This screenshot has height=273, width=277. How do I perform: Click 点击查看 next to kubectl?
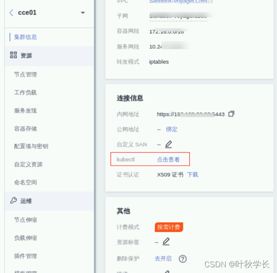(168, 160)
